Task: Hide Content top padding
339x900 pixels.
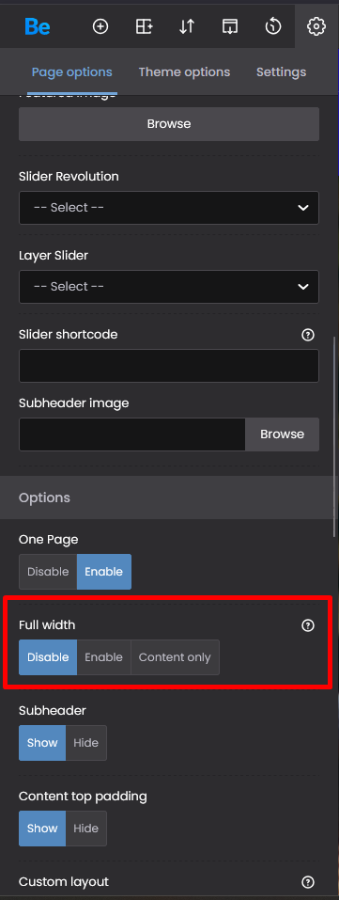Action: click(86, 829)
